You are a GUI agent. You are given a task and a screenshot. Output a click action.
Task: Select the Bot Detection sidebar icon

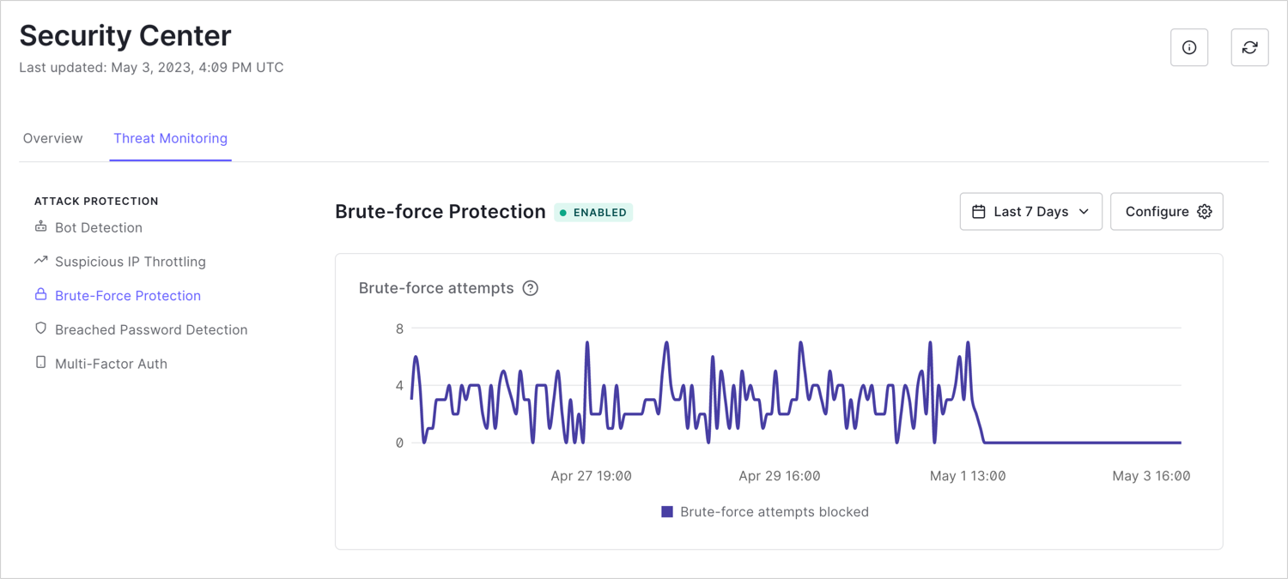click(41, 226)
